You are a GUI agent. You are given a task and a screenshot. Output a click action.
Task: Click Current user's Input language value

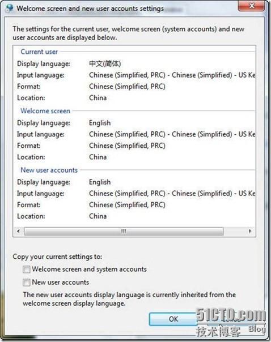point(172,75)
